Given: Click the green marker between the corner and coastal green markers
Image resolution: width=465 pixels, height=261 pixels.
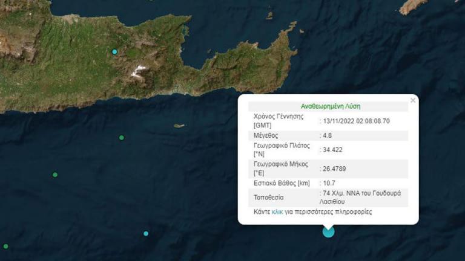Looking at the screenshot, I should [55, 175].
